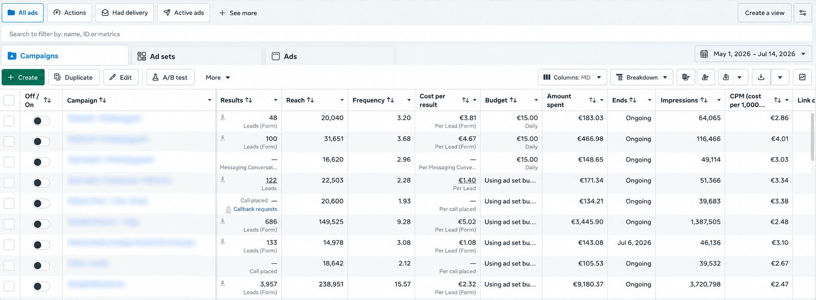The image size is (816, 300).
Task: Select the Had delivery filter view
Action: click(124, 13)
